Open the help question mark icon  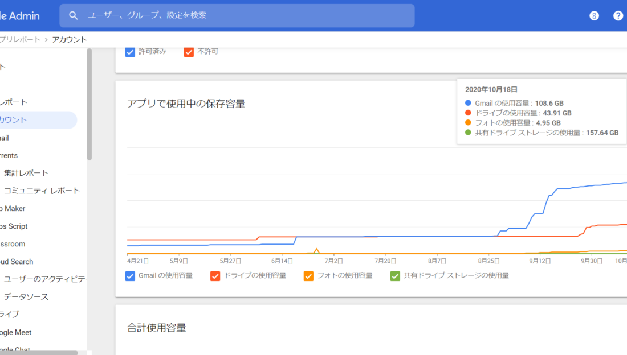pyautogui.click(x=618, y=15)
